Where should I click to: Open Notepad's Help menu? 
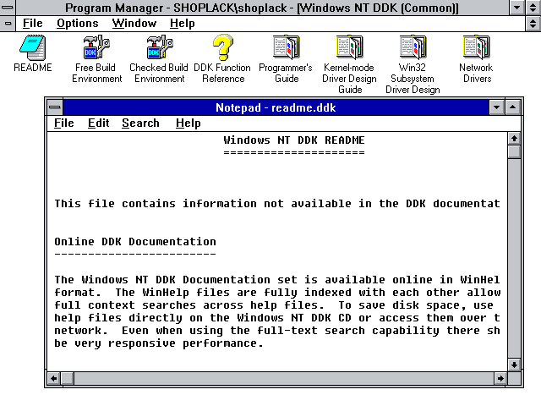coord(188,123)
